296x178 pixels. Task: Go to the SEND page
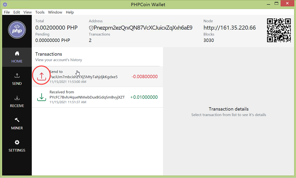pyautogui.click(x=17, y=79)
